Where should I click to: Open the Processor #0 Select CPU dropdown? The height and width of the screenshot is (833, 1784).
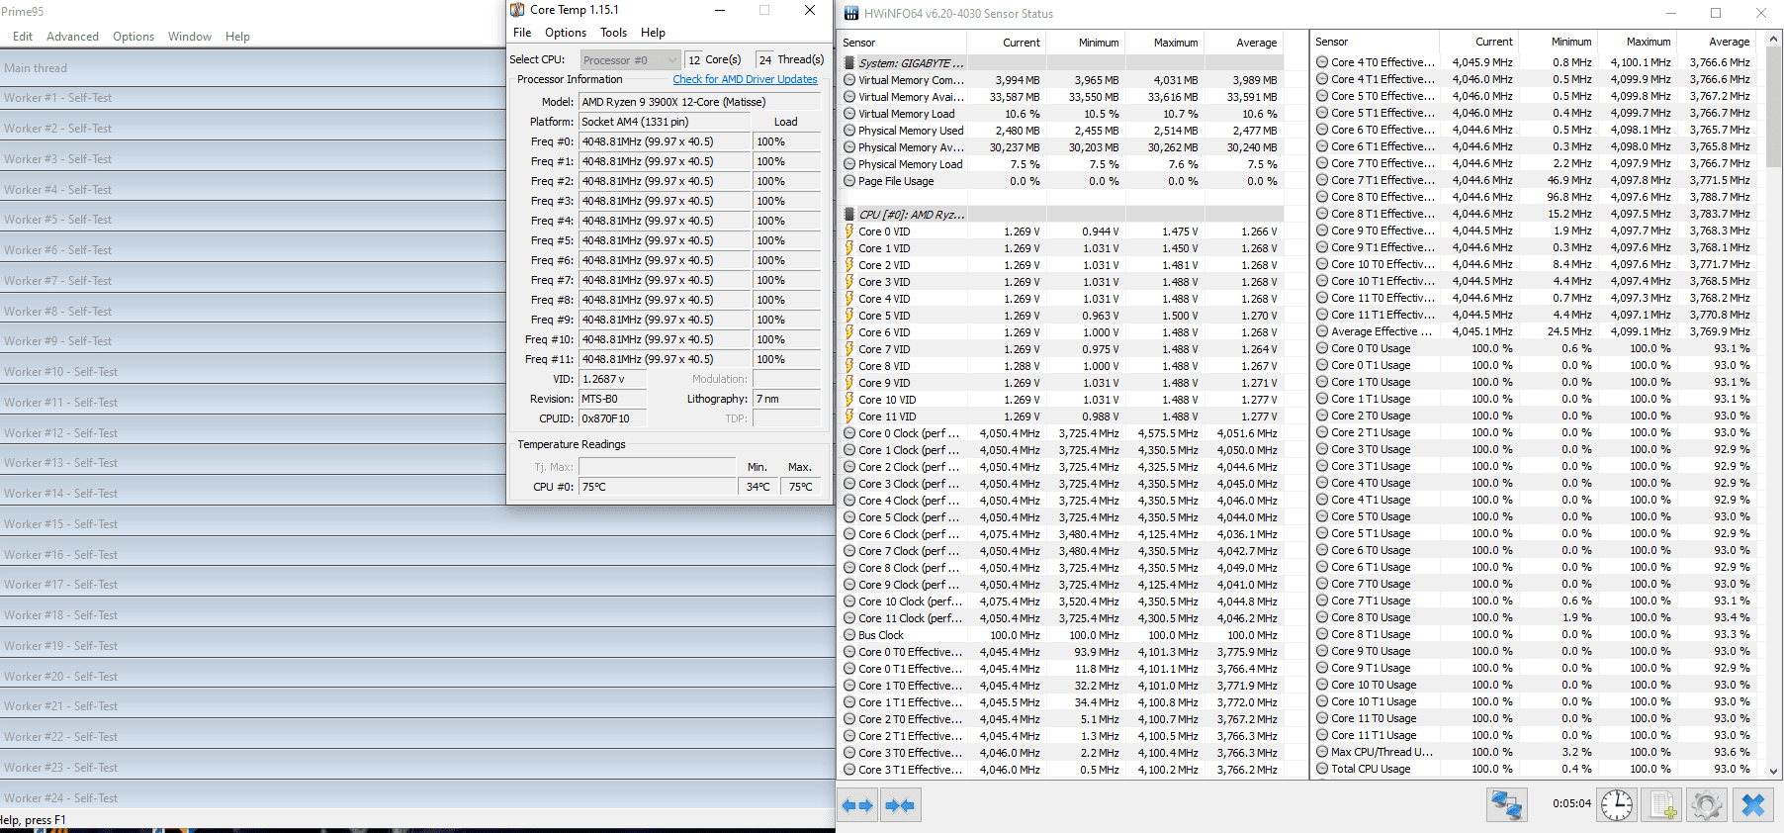pyautogui.click(x=630, y=60)
